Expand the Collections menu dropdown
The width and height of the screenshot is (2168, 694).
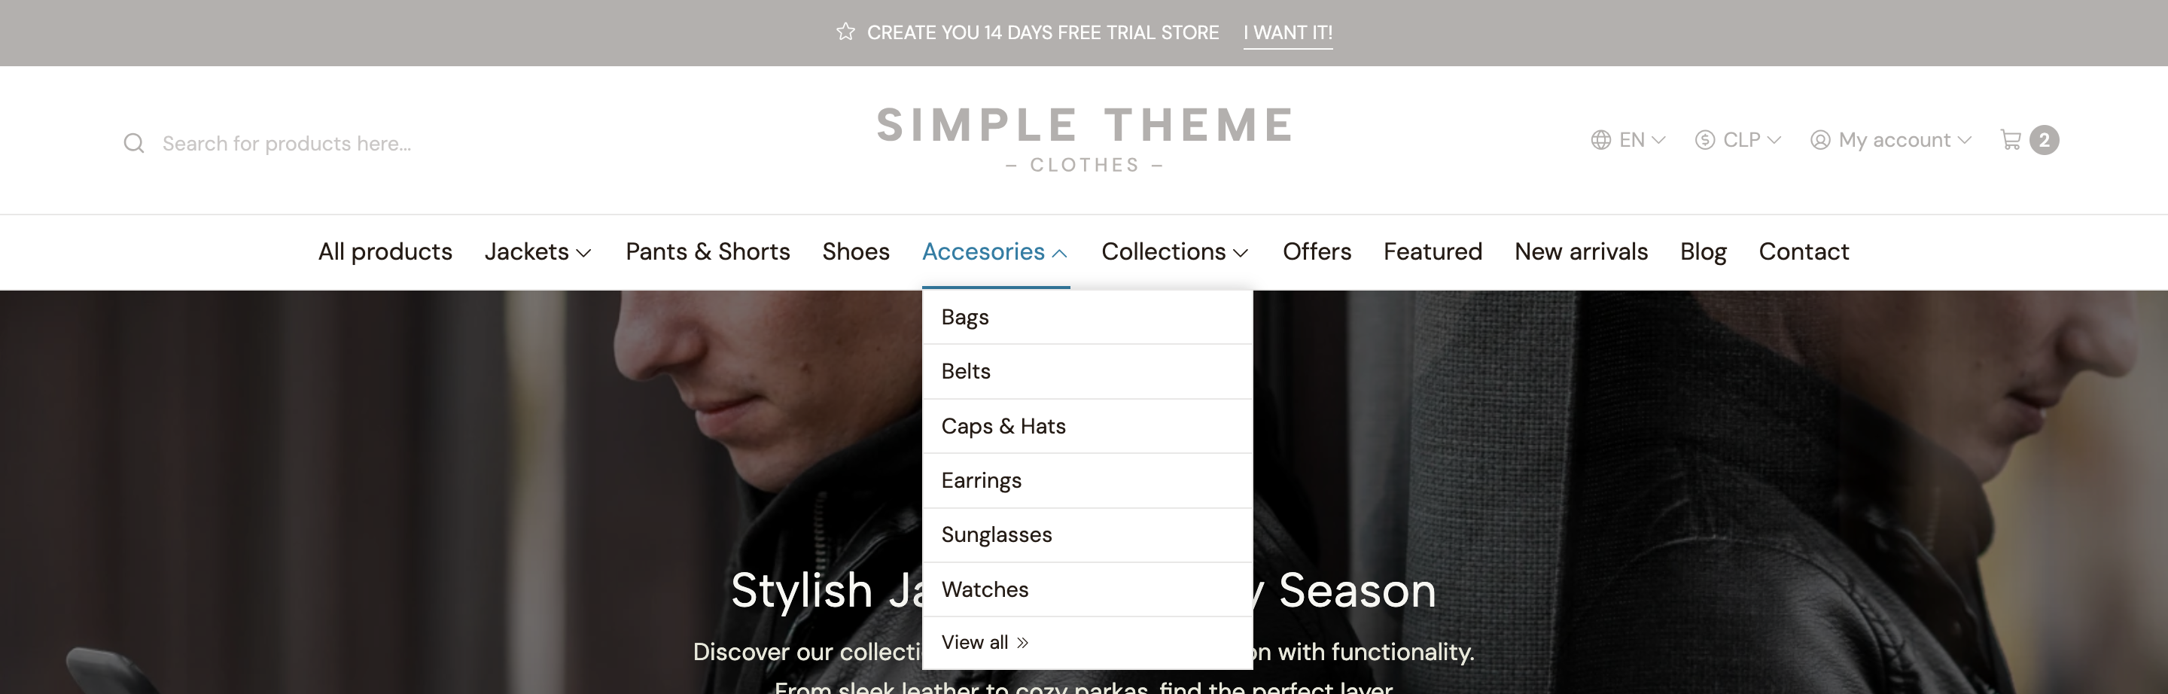(x=1174, y=251)
